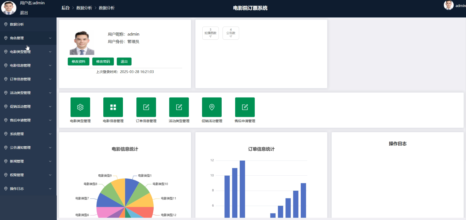Click the first 数据分析 breadcrumb link
Screen dimensions: 466x220
coord(84,8)
